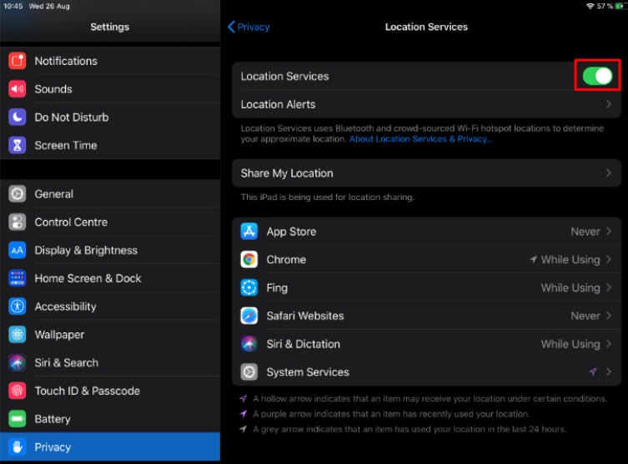The height and width of the screenshot is (464, 628).
Task: Tap the Home Screen & Dock grid icon
Action: (x=18, y=278)
